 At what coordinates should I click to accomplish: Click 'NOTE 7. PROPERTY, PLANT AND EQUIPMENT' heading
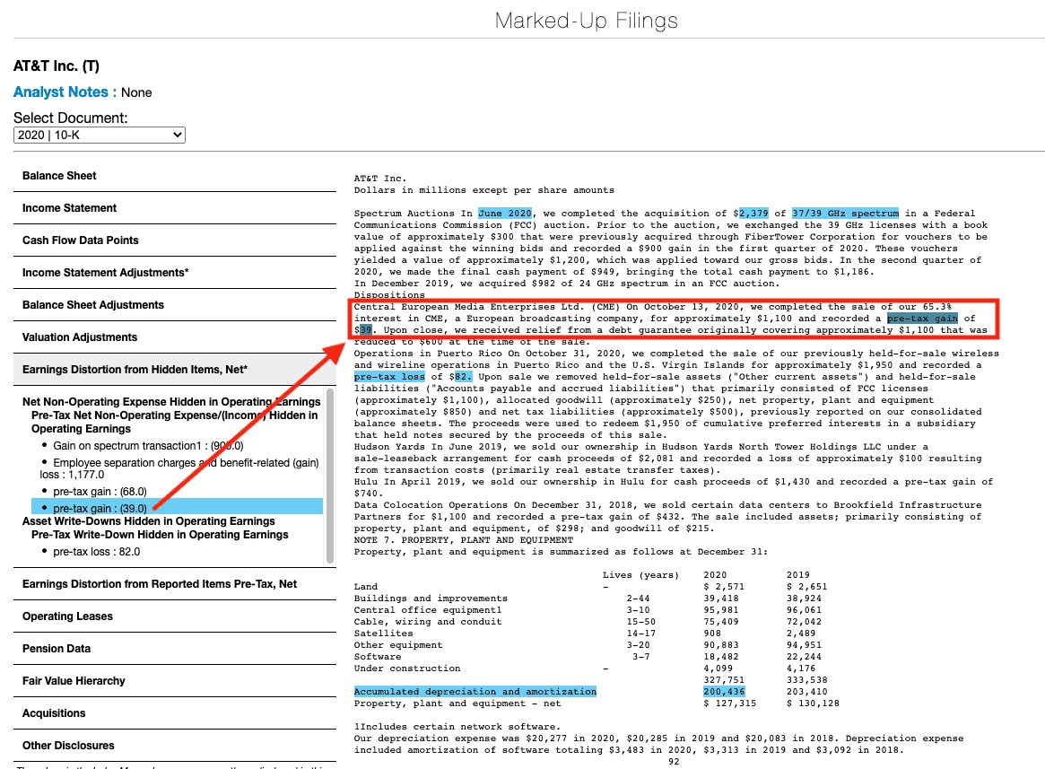(463, 540)
